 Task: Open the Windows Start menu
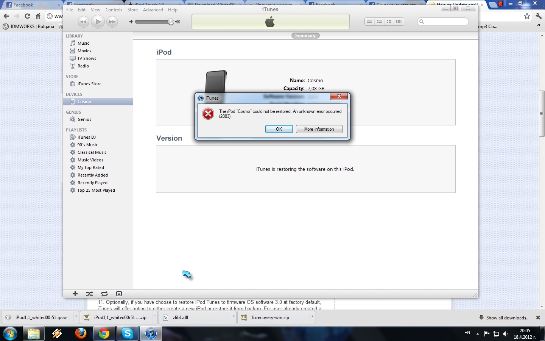(x=10, y=334)
